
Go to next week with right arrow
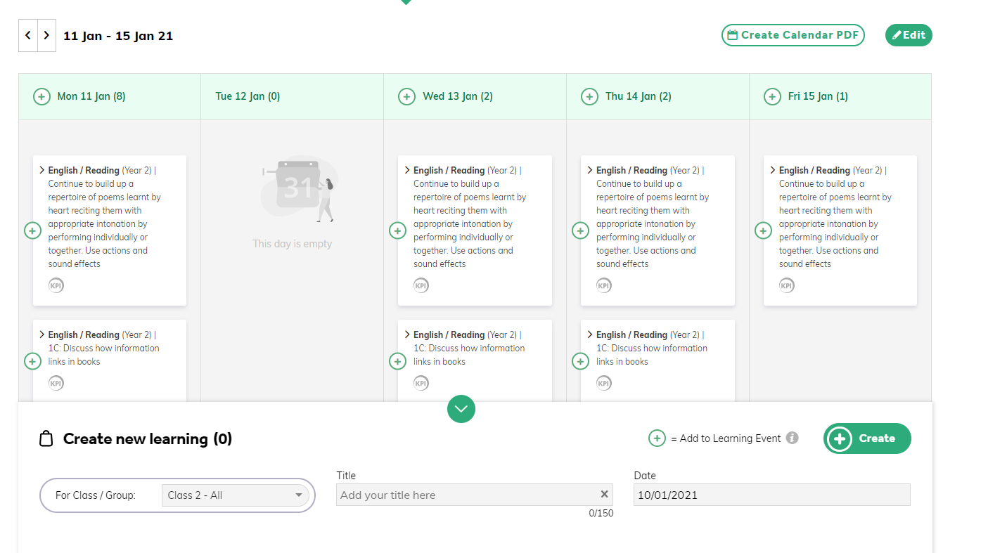pos(46,35)
